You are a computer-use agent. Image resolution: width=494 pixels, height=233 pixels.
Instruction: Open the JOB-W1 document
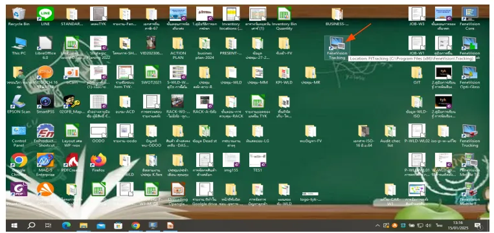click(417, 46)
